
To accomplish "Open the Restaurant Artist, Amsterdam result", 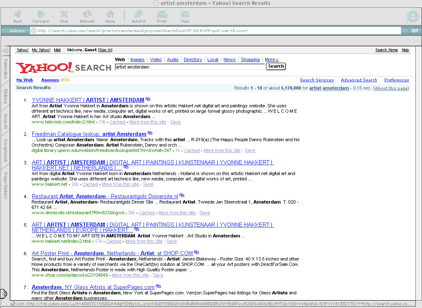I will pos(105,196).
